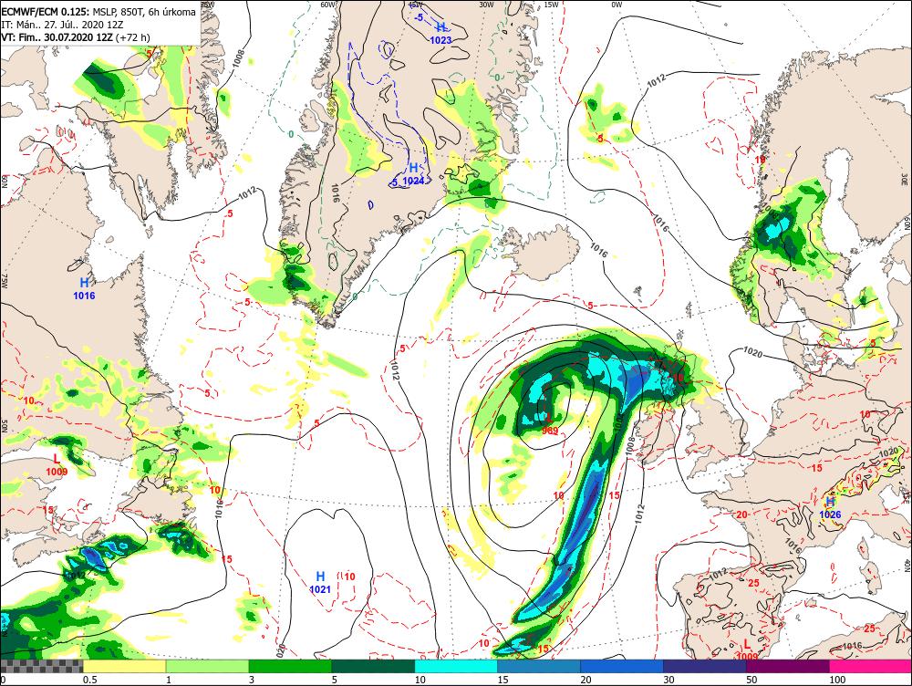Image resolution: width=912 pixels, height=686 pixels.
Task: Click the '50' legend scale label
Action: [x=751, y=680]
